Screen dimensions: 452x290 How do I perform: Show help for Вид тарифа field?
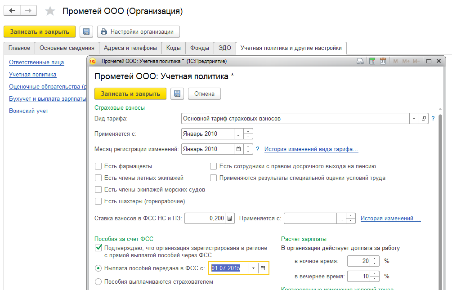(x=433, y=119)
